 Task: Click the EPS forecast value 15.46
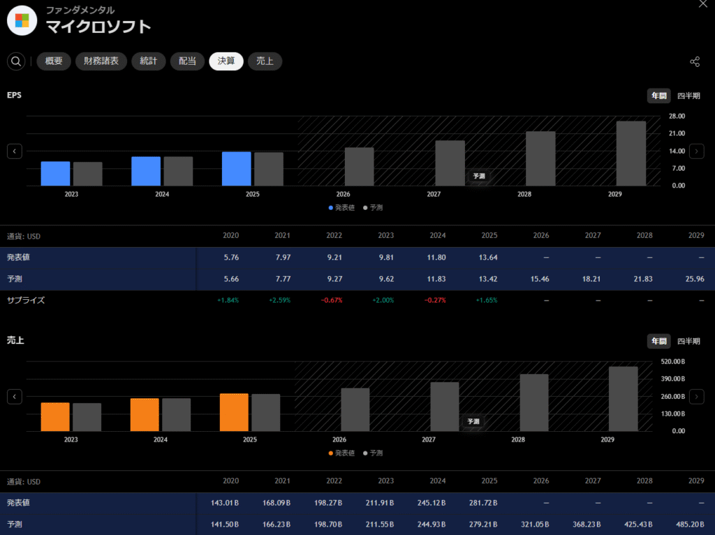click(x=540, y=279)
